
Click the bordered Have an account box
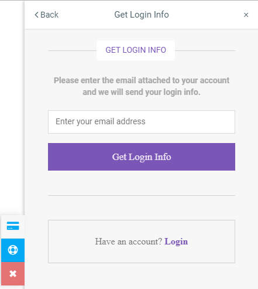(142, 242)
